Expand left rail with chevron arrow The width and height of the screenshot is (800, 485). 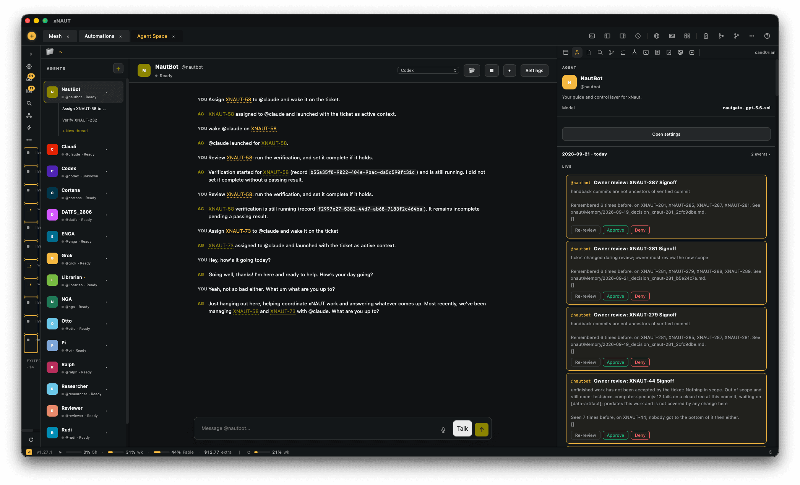click(31, 54)
